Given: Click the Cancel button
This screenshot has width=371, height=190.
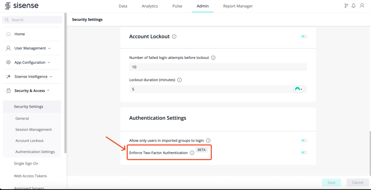Looking at the screenshot, I should (x=357, y=182).
